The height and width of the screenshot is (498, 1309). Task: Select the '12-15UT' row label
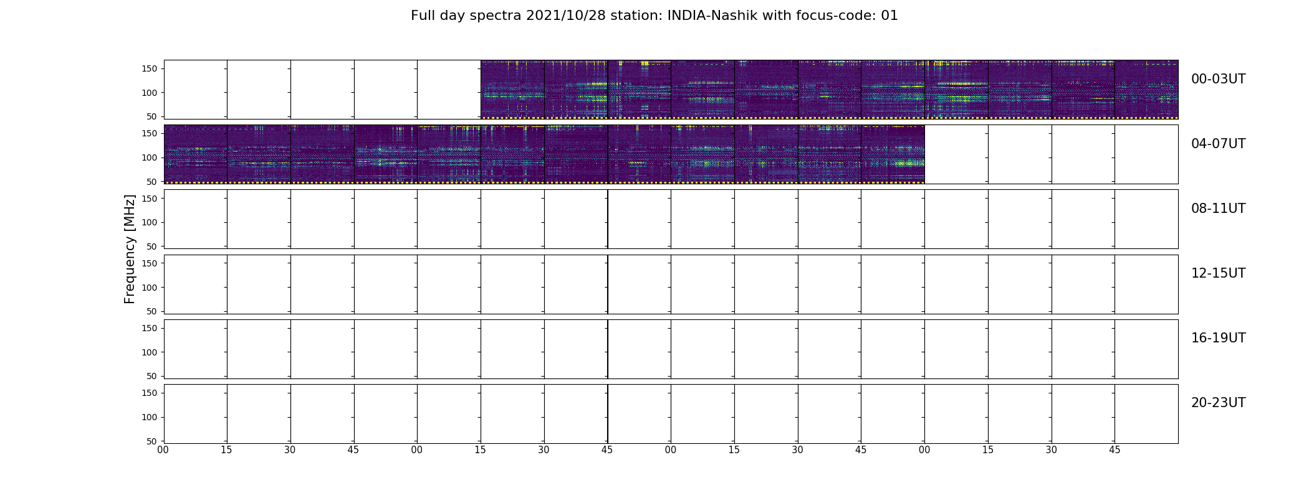1218,273
